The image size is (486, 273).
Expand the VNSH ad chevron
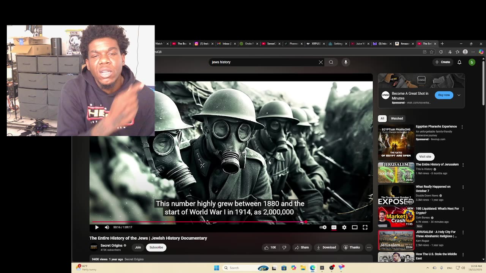click(459, 95)
